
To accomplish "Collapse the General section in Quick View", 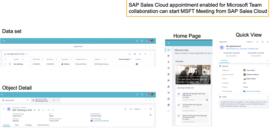I will [267, 66].
